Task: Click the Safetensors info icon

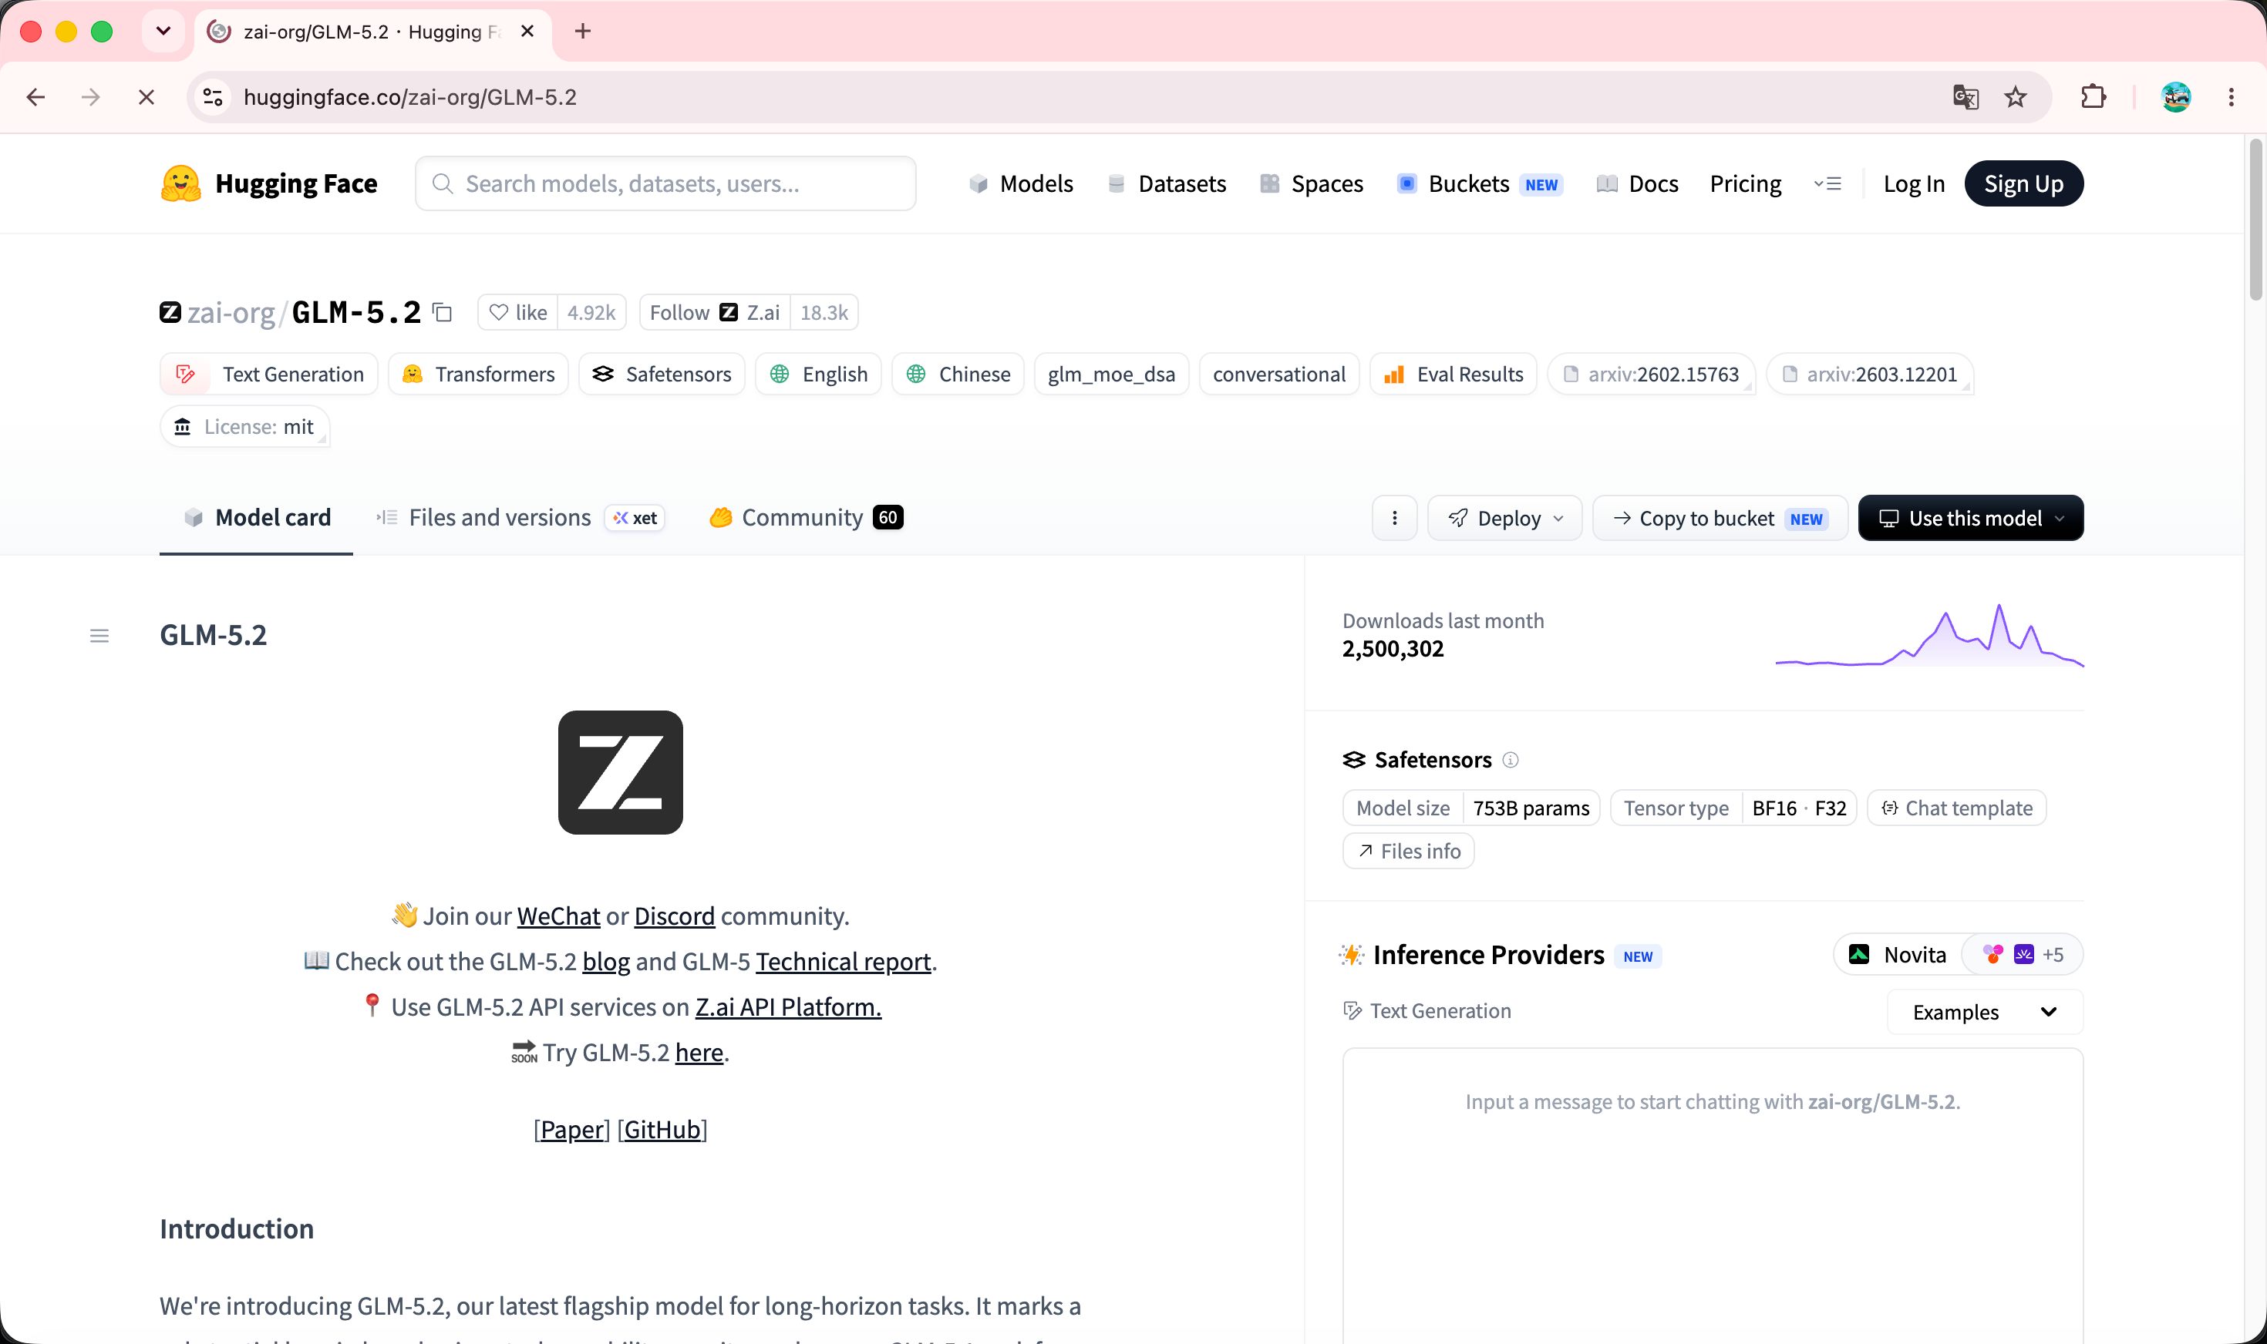Action: coord(1511,760)
